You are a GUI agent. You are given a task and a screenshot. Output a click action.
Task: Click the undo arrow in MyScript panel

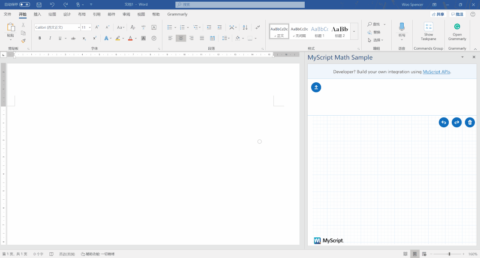(444, 123)
